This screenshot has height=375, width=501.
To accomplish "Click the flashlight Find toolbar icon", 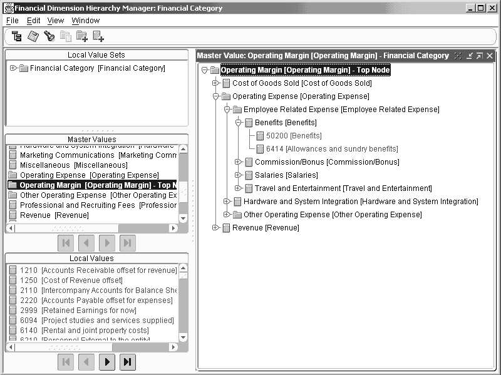I will tap(49, 36).
